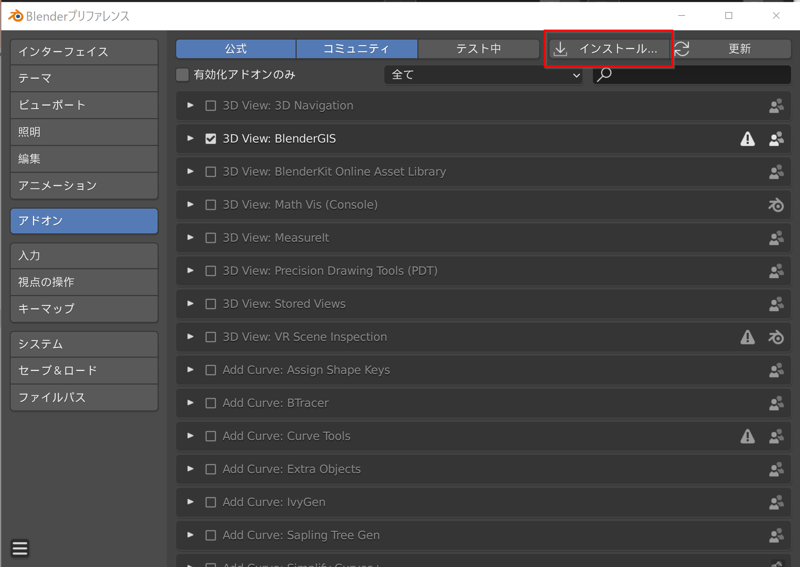Expand the Math Vis (Console) details
Screen dimensions: 800x567
point(190,204)
